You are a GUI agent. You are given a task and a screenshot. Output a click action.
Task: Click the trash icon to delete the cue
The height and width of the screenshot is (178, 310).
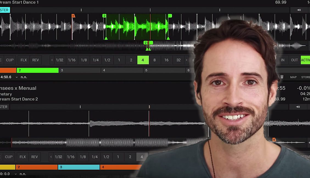[x=282, y=77]
